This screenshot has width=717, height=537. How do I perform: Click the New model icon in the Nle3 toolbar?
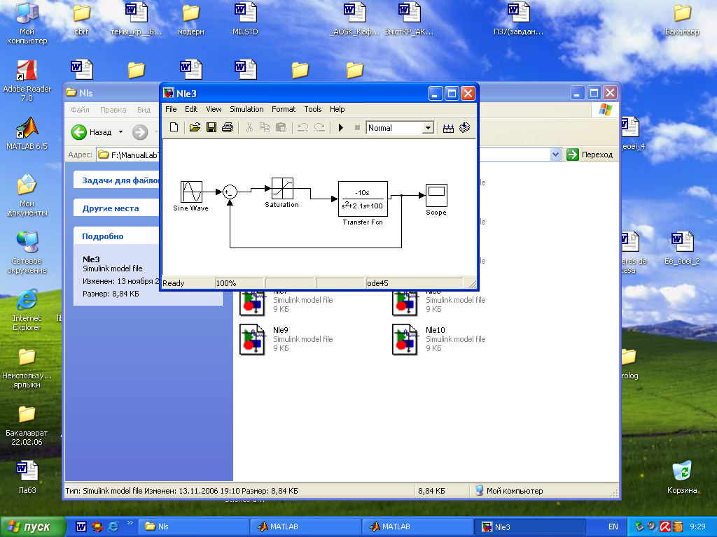pyautogui.click(x=174, y=127)
